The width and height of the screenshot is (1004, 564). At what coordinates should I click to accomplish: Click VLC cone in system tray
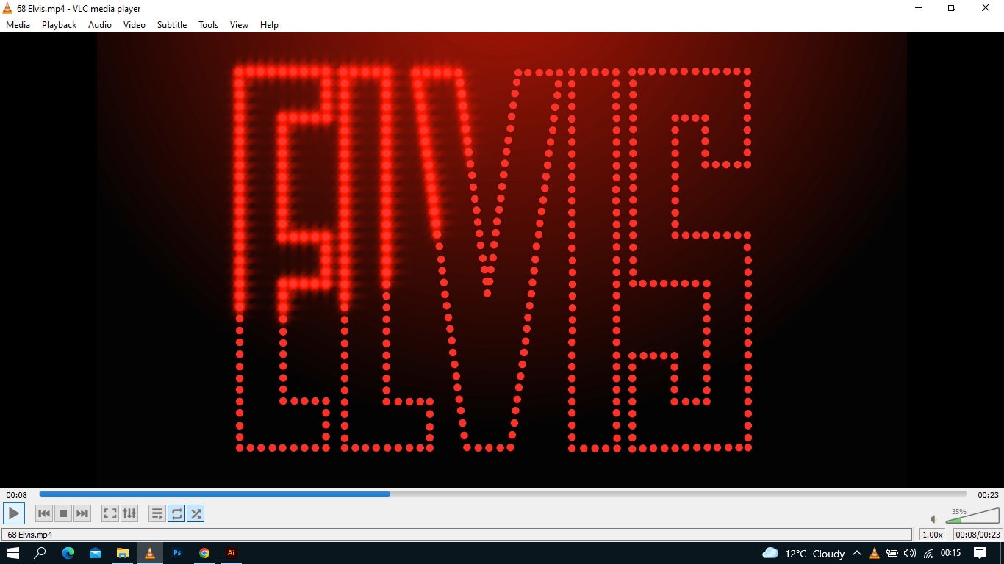pyautogui.click(x=874, y=553)
